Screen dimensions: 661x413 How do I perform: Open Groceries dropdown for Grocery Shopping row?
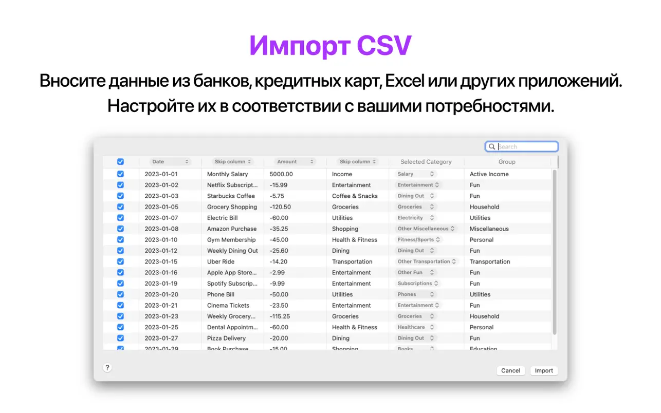pos(416,207)
